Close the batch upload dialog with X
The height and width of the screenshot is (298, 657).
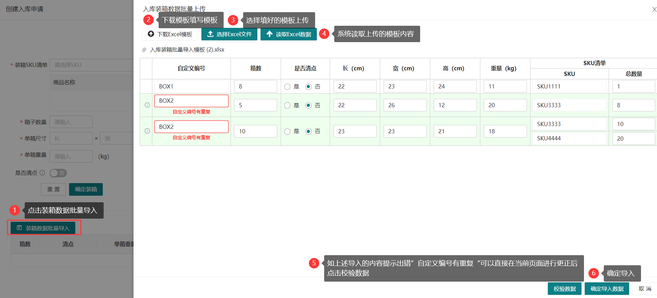tap(654, 9)
